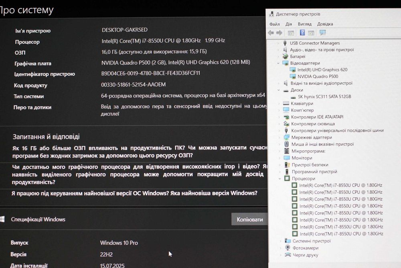Open the question about найновішої версії ОС Windows
401x268 pixels.
coord(134,193)
